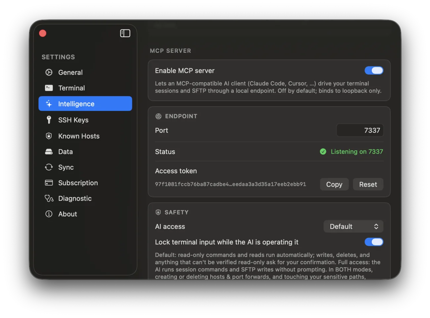Image resolution: width=430 pixels, height=318 pixels.
Task: Go to the Diagnostic settings section
Action: 85,198
